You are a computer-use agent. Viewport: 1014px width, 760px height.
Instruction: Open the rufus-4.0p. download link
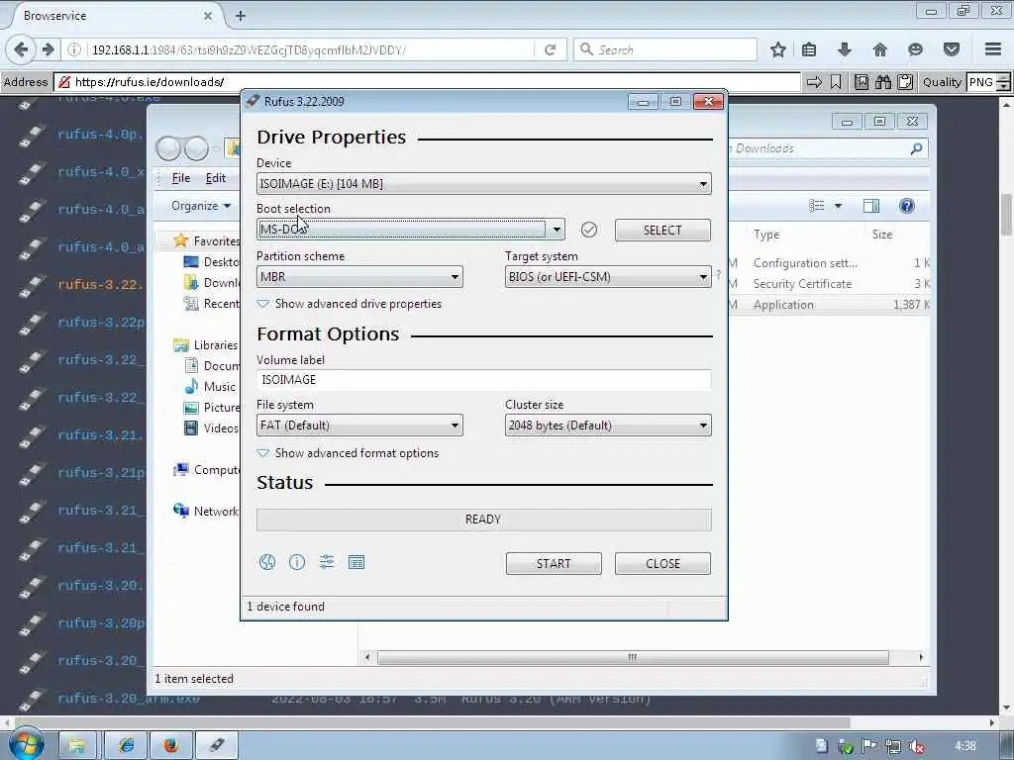(x=101, y=135)
